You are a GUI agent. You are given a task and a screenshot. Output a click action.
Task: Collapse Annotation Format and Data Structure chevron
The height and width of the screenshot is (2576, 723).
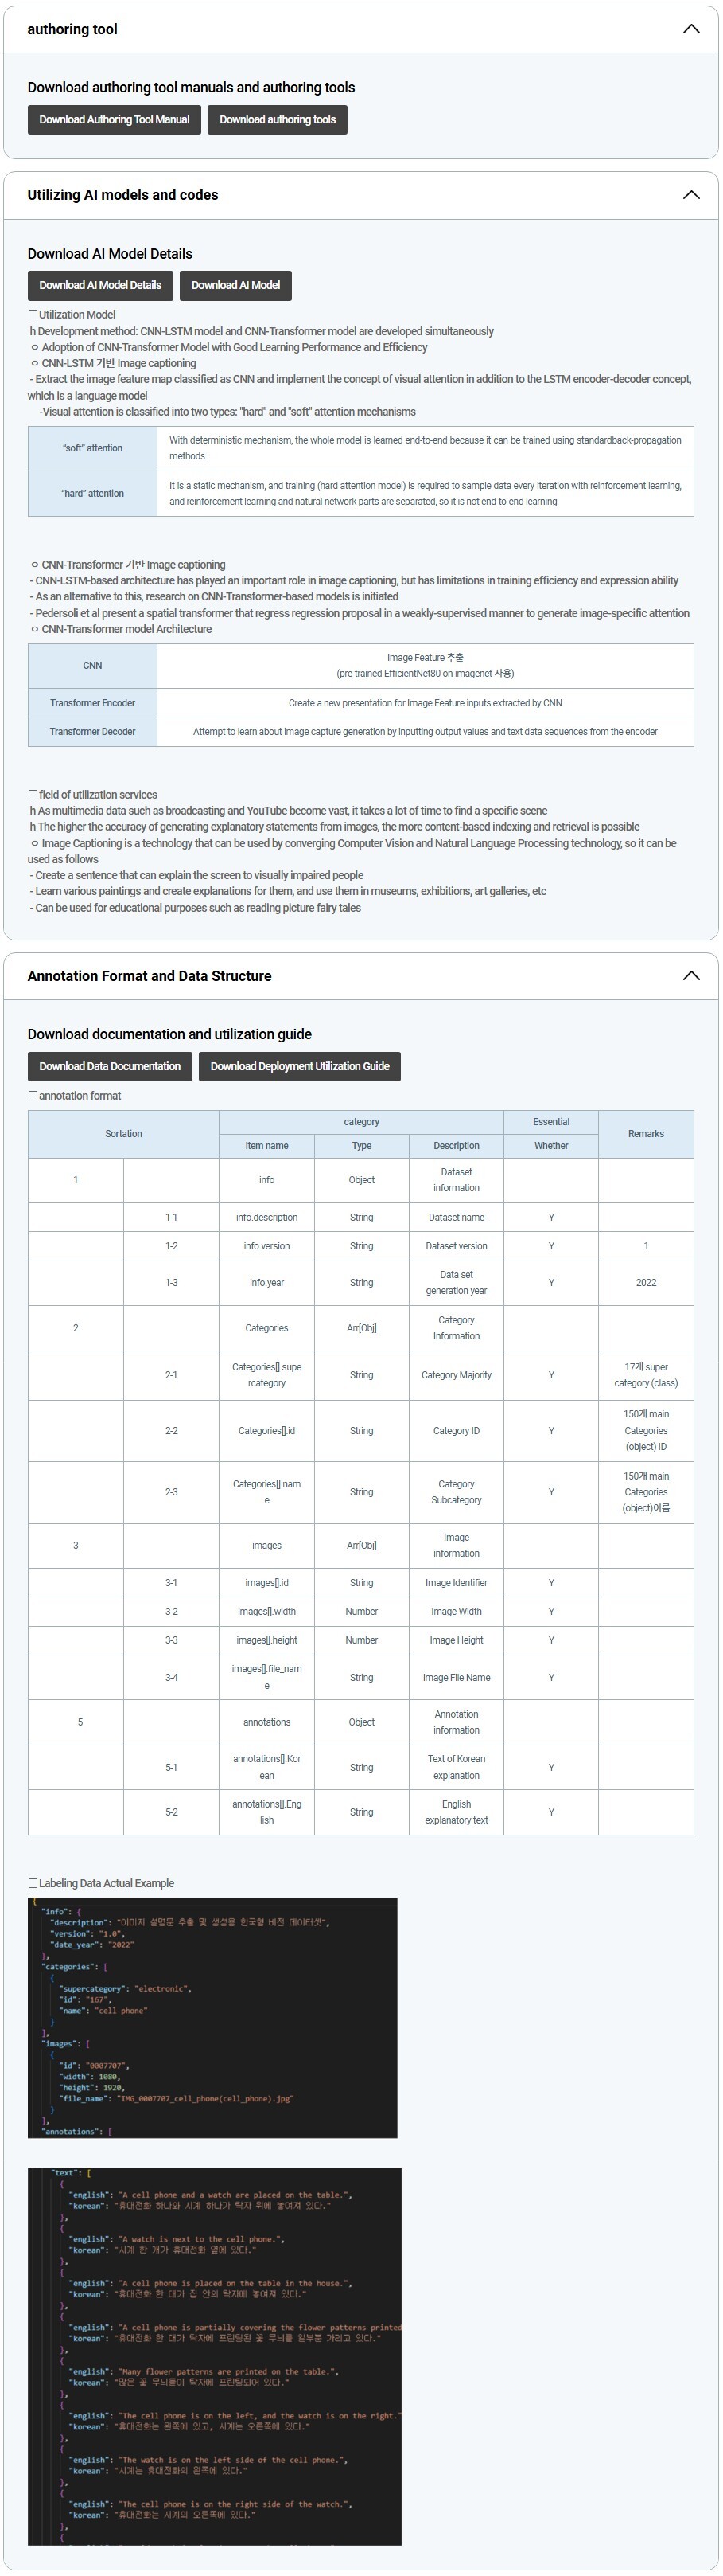(690, 976)
